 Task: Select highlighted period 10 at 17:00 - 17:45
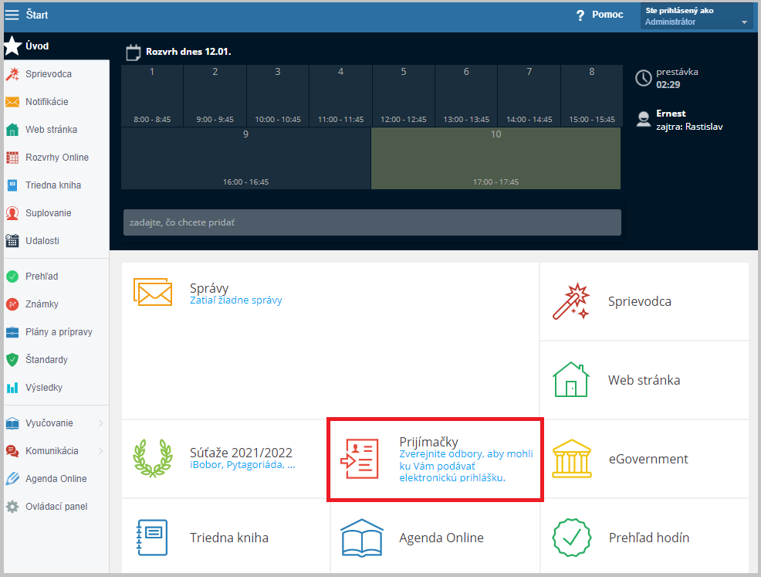point(495,158)
